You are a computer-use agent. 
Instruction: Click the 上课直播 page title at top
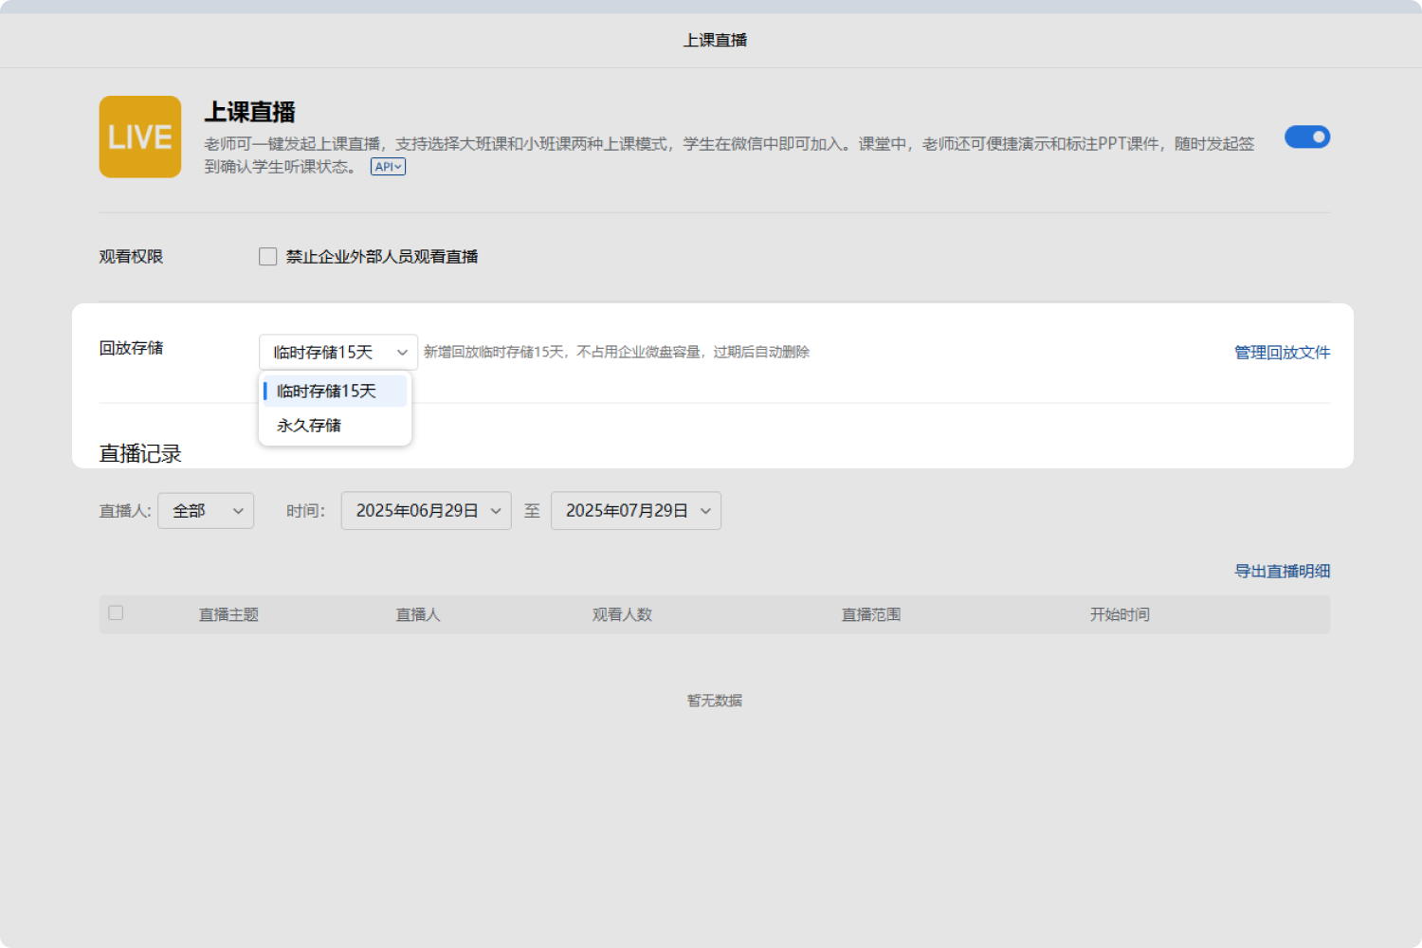pyautogui.click(x=716, y=40)
